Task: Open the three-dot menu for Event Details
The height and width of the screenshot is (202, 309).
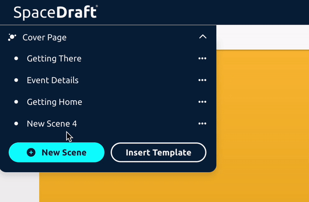Action: click(202, 80)
